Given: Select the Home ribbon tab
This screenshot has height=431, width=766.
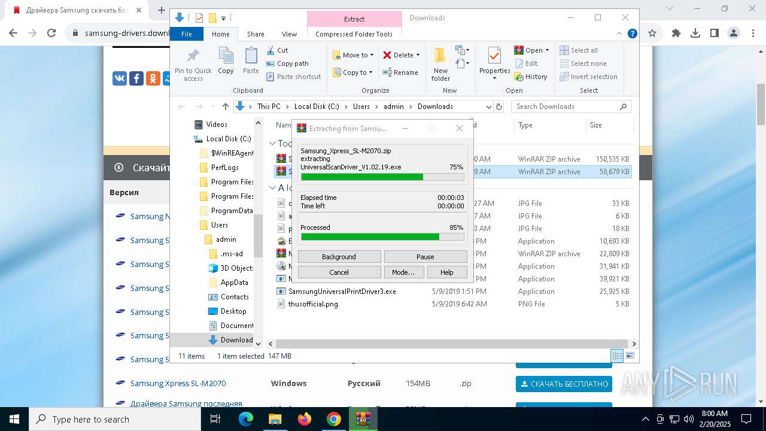Looking at the screenshot, I should 220,34.
